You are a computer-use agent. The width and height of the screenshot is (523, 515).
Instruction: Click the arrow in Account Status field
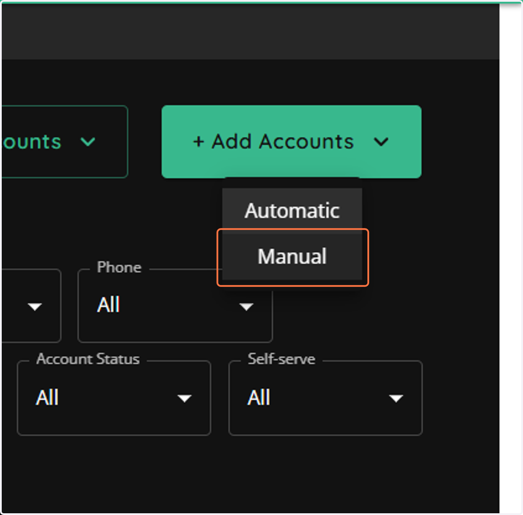pyautogui.click(x=184, y=398)
